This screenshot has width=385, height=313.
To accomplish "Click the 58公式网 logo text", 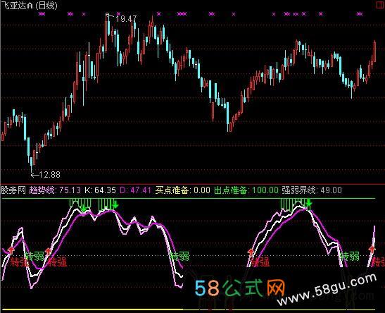I will point(240,288).
